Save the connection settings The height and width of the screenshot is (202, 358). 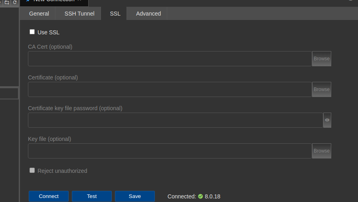pos(135,196)
